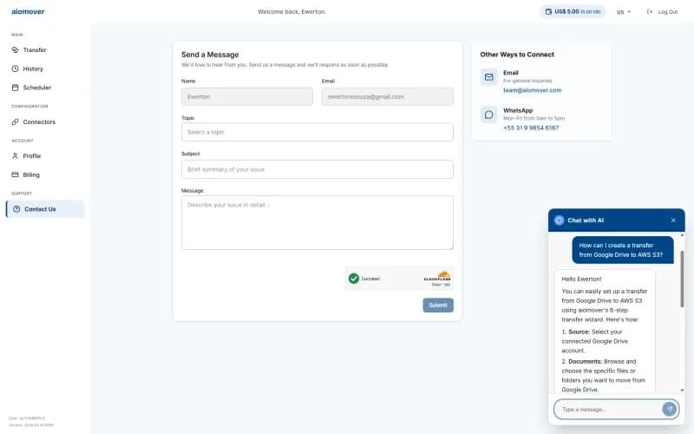Select Transfer in the sidebar
The width and height of the screenshot is (694, 434).
45,50
